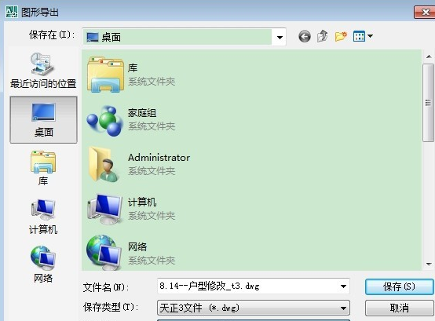Create a new folder icon
The image size is (435, 321).
pos(341,36)
